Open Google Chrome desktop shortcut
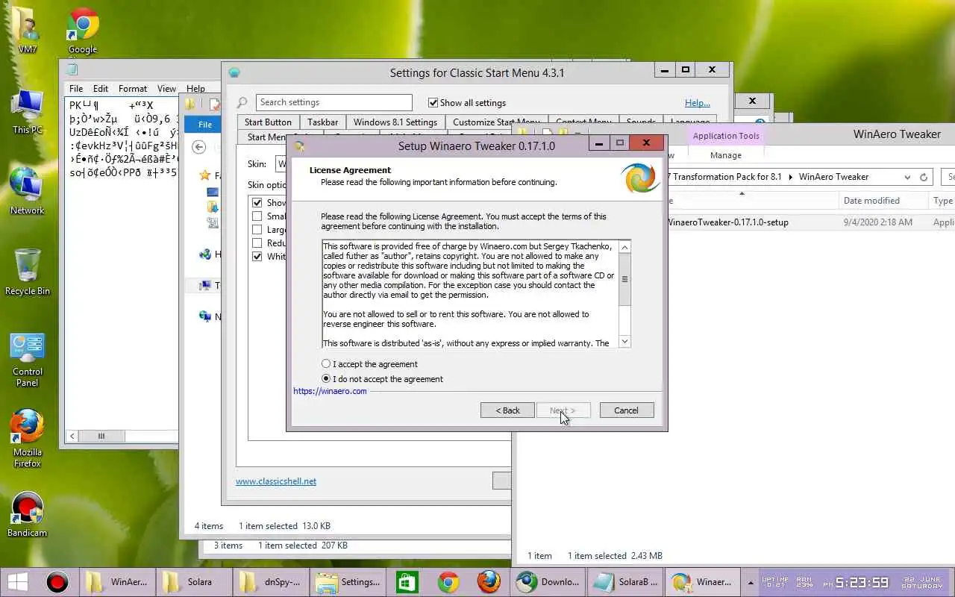 tap(83, 30)
